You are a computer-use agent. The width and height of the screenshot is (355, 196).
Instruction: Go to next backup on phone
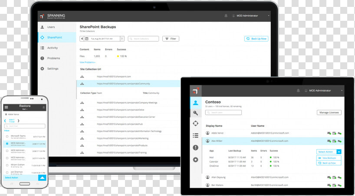coord(19,121)
